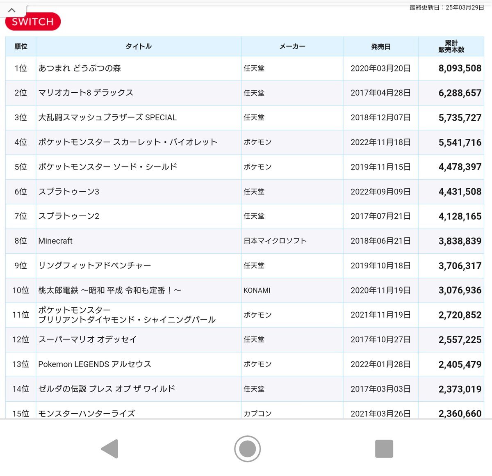
Task: Tap the Android back triangle icon
Action: tap(110, 449)
